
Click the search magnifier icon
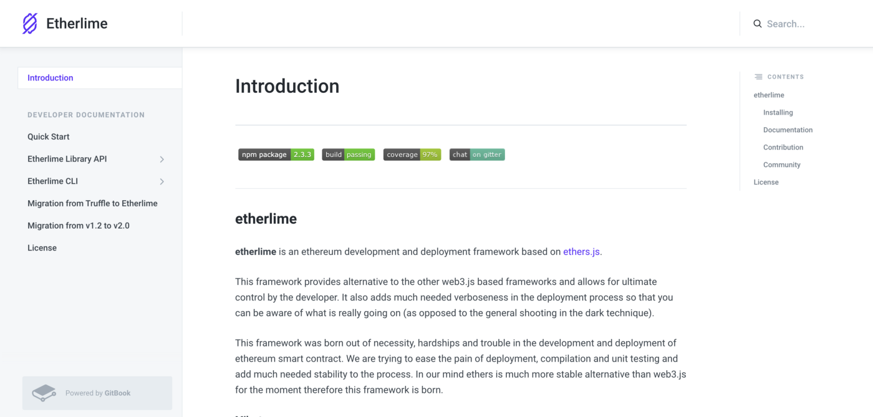click(x=758, y=24)
